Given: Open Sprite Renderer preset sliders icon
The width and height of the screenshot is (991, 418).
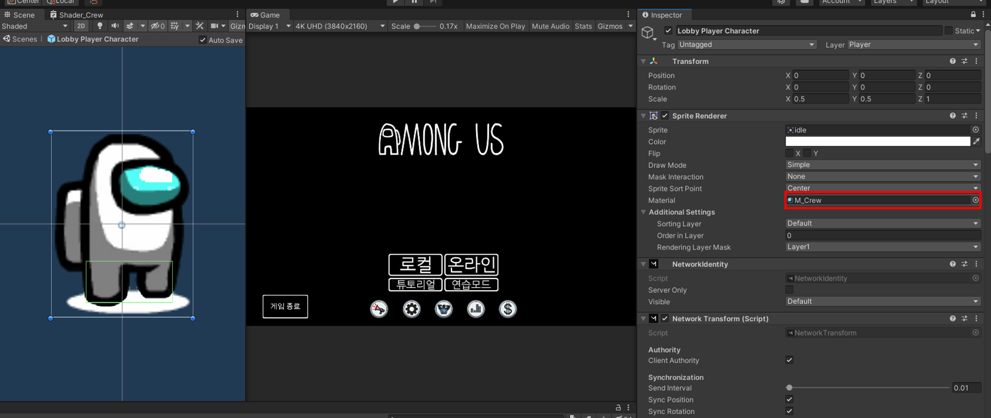Looking at the screenshot, I should tap(964, 115).
